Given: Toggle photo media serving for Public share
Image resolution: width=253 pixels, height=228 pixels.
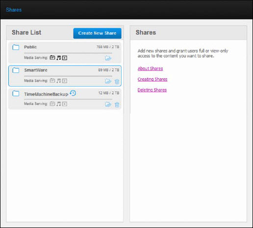Looking at the screenshot, I should [x=52, y=58].
